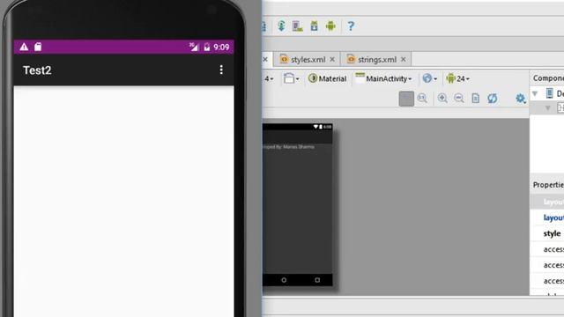
Task: Click the Material theme selector
Action: pos(327,78)
